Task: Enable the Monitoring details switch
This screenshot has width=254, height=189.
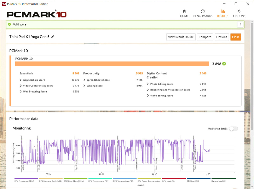Action: pyautogui.click(x=233, y=129)
